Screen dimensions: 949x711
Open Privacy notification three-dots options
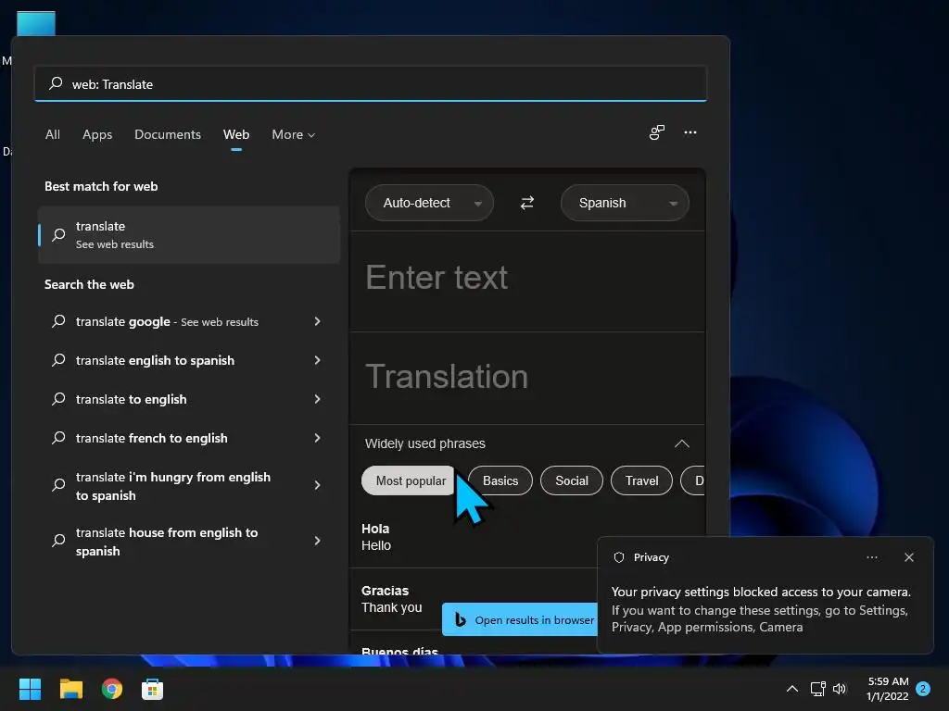872,557
